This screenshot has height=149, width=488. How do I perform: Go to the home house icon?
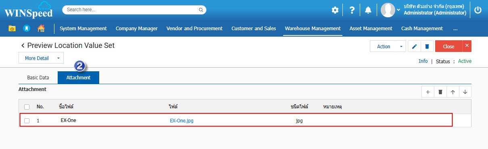click(41, 28)
